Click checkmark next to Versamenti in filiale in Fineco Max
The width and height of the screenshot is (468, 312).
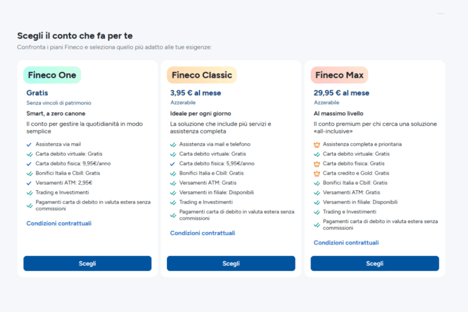pos(317,202)
